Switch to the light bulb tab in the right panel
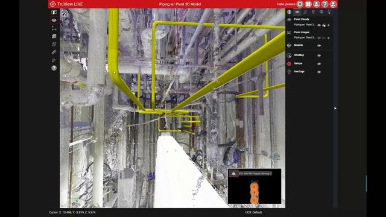This screenshot has width=386, height=217. tap(329, 12)
